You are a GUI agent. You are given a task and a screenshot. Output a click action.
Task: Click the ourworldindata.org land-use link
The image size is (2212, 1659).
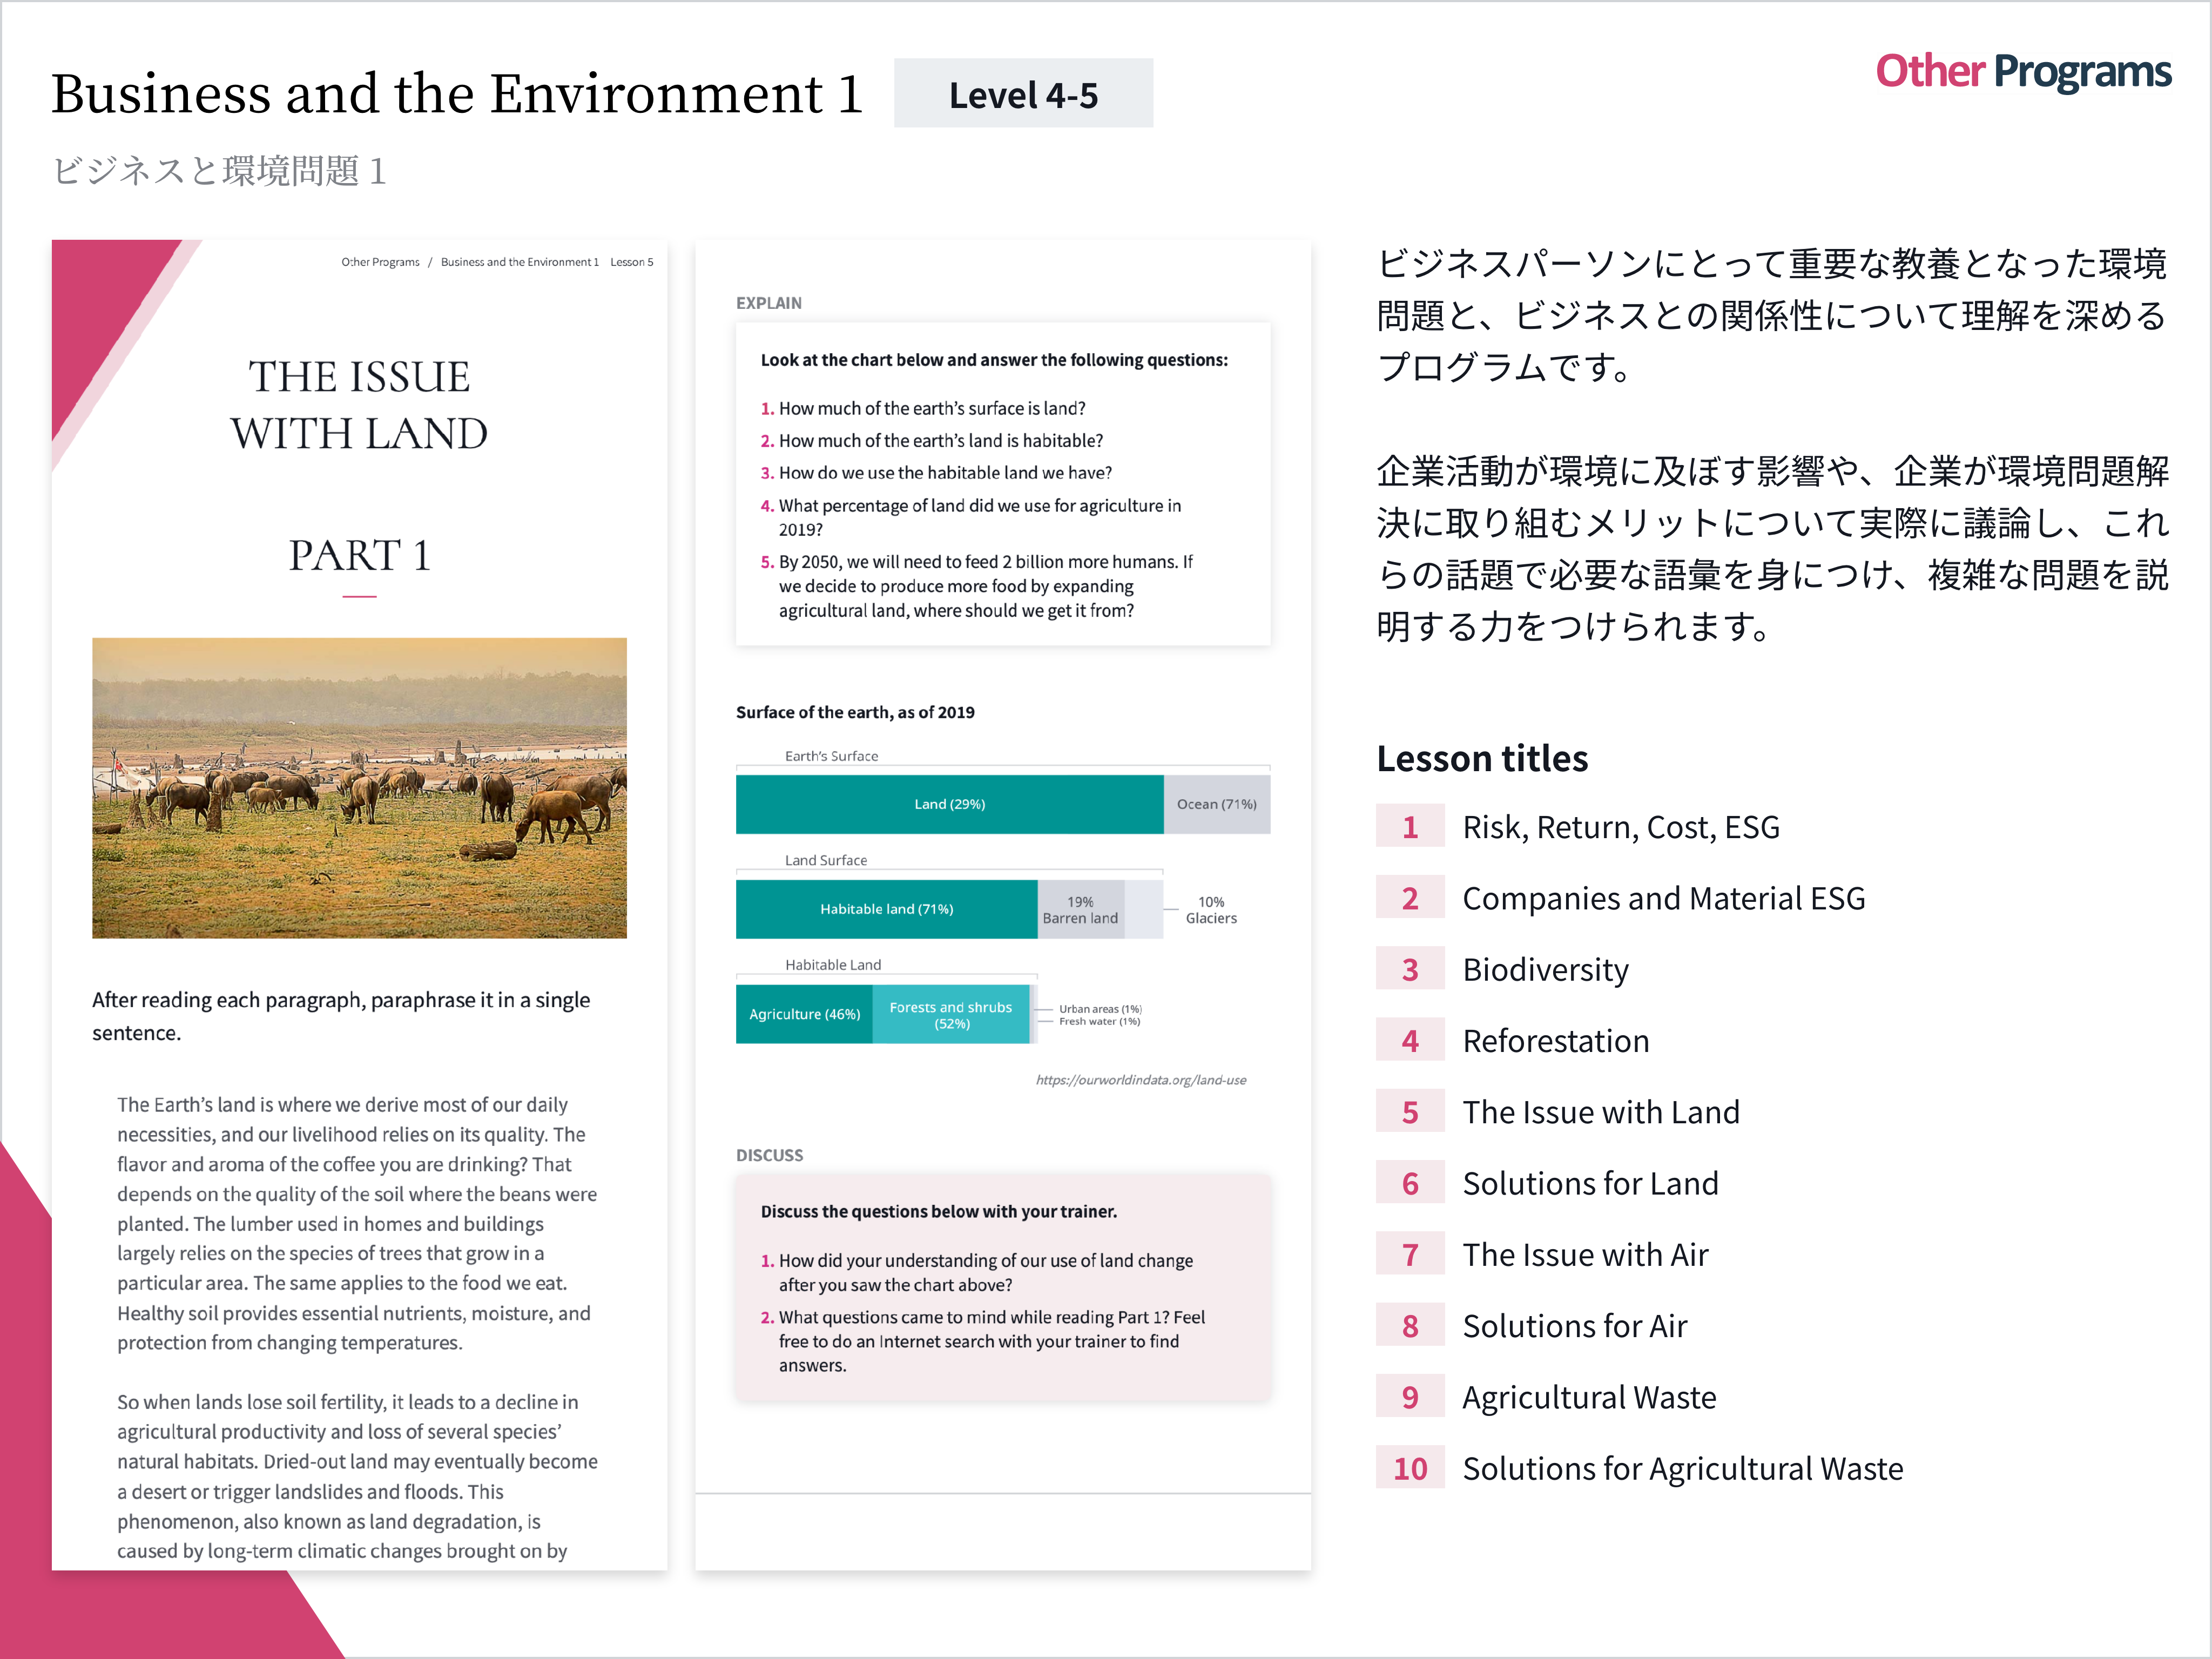point(1140,1080)
